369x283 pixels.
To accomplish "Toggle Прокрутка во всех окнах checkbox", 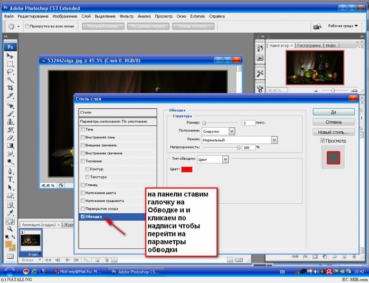I will (x=27, y=26).
